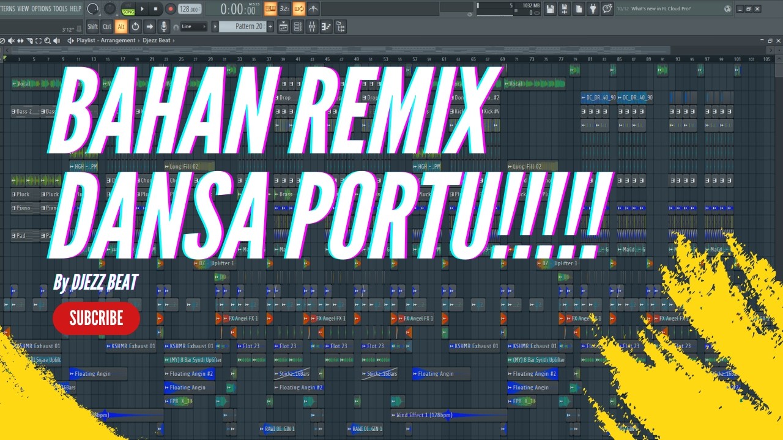The image size is (783, 440).
Task: Open the Line snap dropdown
Action: click(194, 27)
